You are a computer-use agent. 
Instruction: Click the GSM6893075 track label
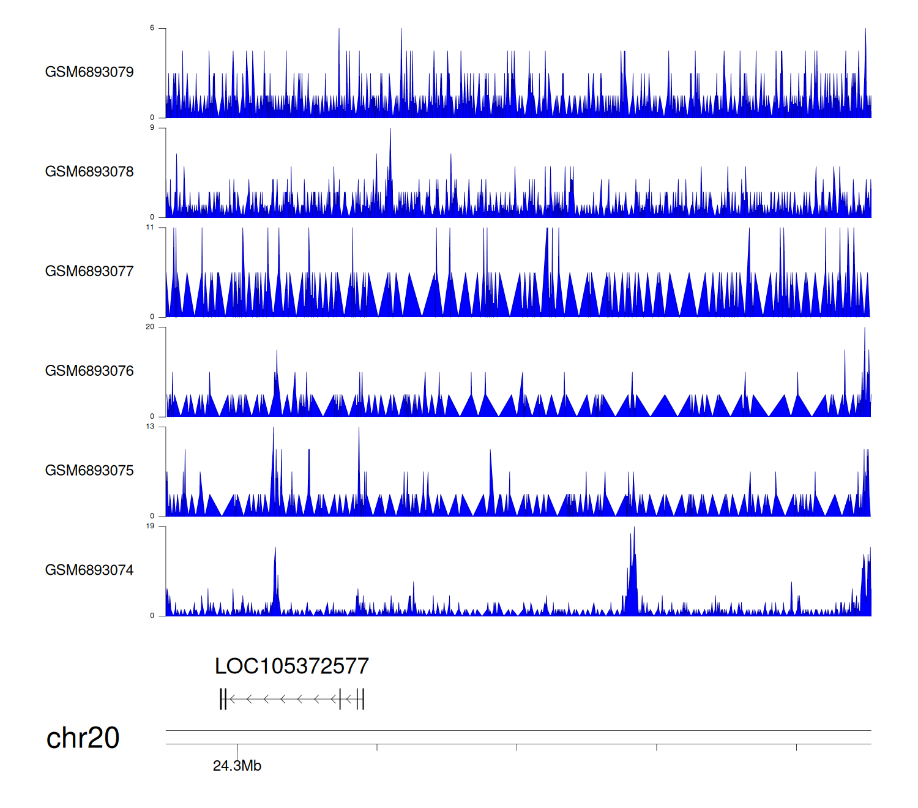tap(89, 471)
